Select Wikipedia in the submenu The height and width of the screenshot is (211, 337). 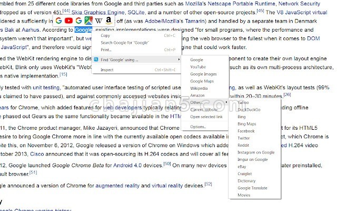click(205, 88)
